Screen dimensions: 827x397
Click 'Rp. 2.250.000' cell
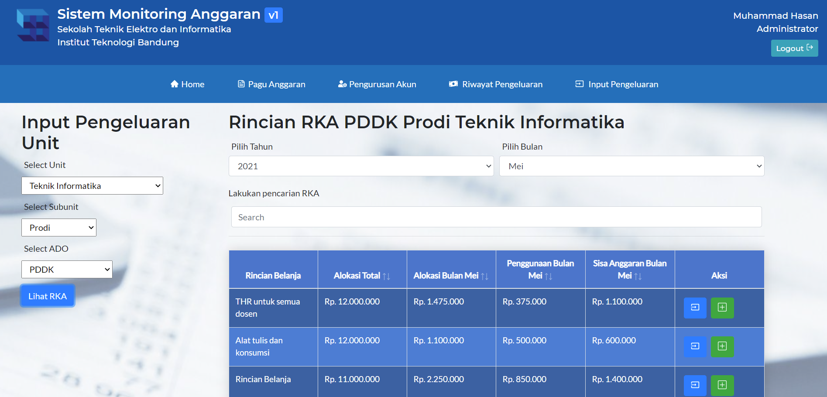click(451, 382)
